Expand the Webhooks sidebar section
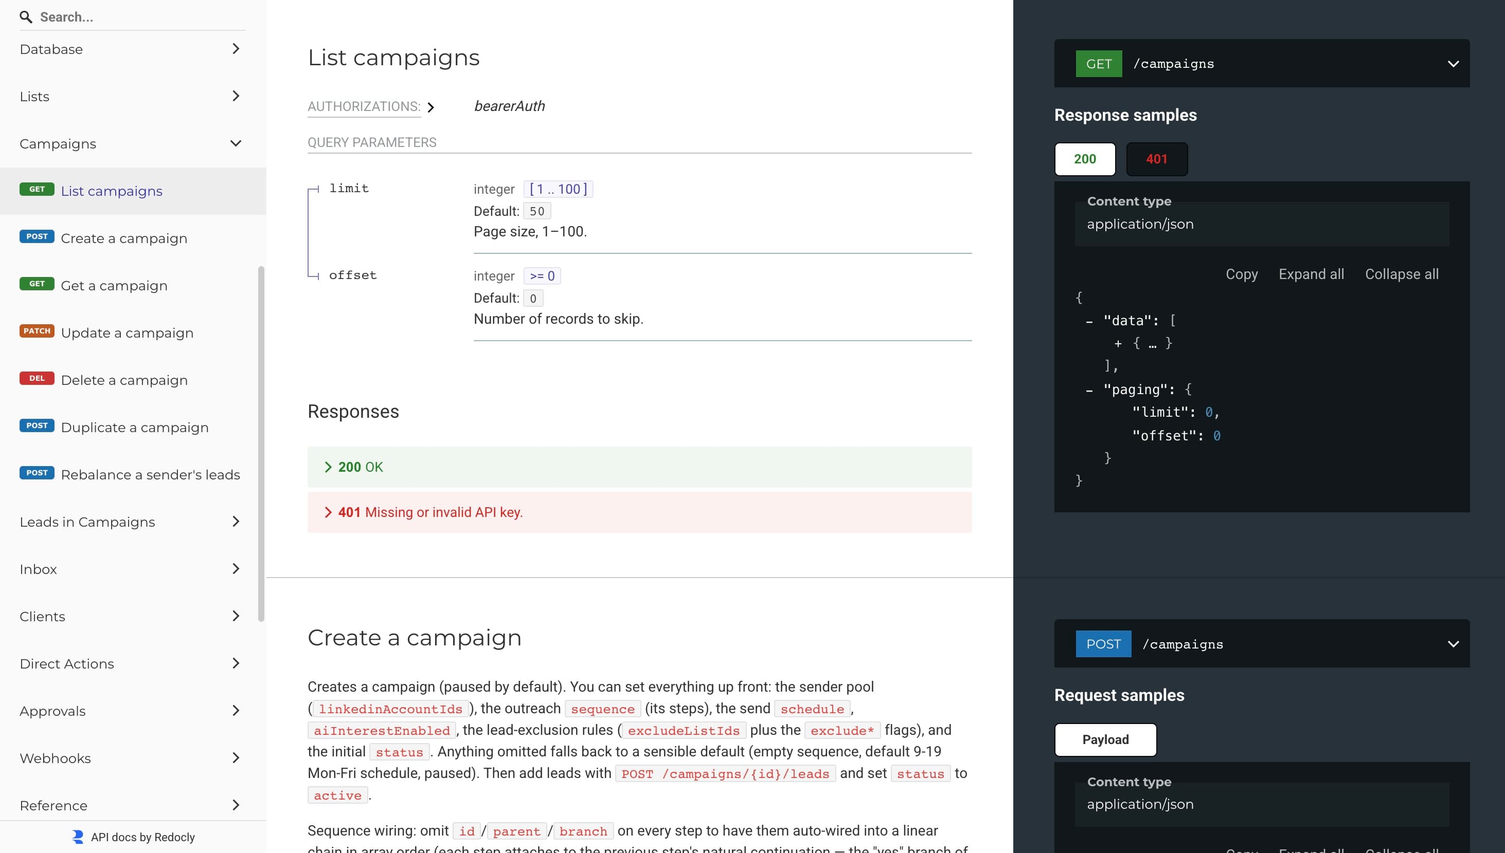The width and height of the screenshot is (1505, 853). point(133,758)
